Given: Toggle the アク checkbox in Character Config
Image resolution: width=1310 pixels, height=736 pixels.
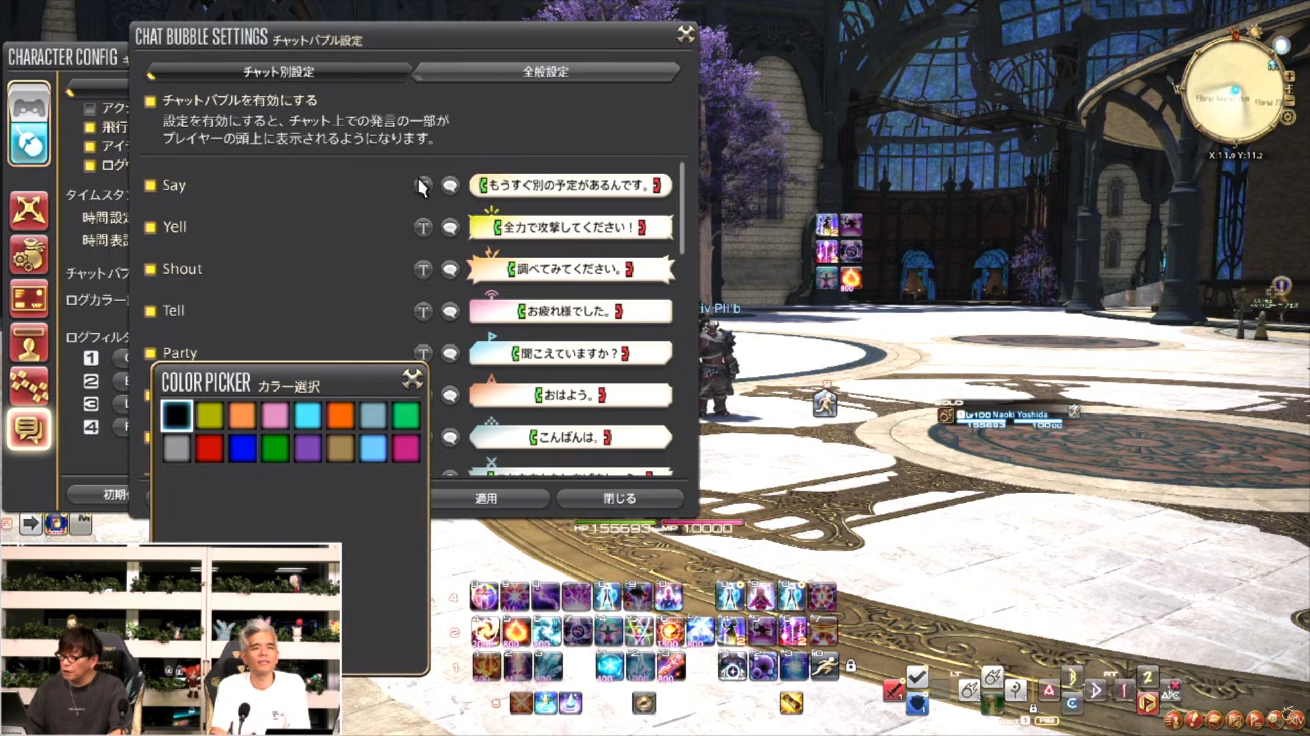Looking at the screenshot, I should (x=90, y=108).
